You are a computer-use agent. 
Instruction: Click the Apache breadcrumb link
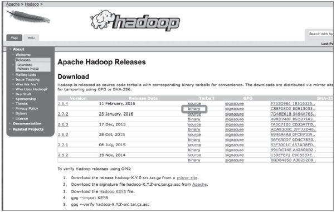pos(13,4)
